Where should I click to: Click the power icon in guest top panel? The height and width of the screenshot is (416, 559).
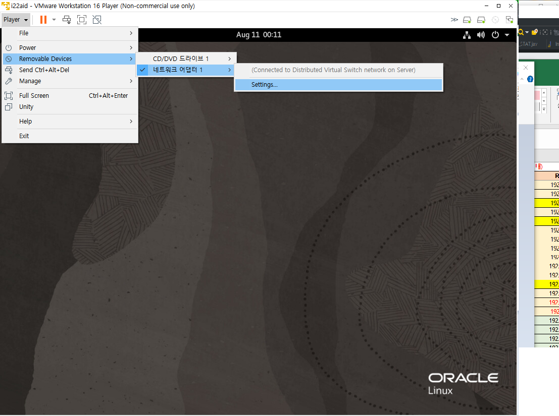click(x=495, y=35)
